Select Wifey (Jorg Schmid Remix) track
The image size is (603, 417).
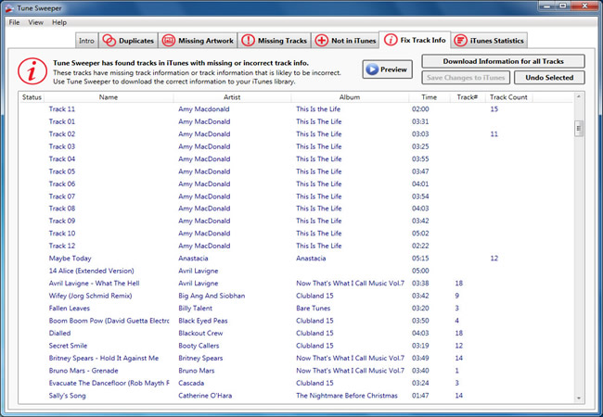(295, 296)
